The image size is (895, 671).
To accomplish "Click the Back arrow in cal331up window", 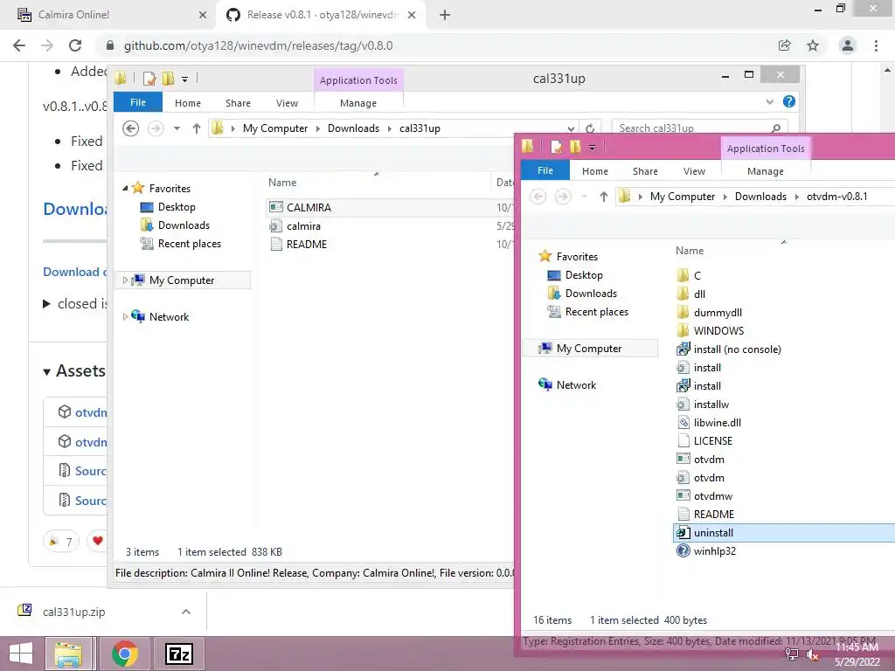I will click(x=131, y=128).
